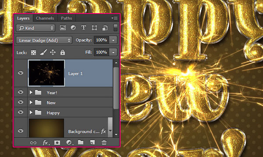Delete layer trash icon
Screen dimensions: 263x157
[x=104, y=143]
